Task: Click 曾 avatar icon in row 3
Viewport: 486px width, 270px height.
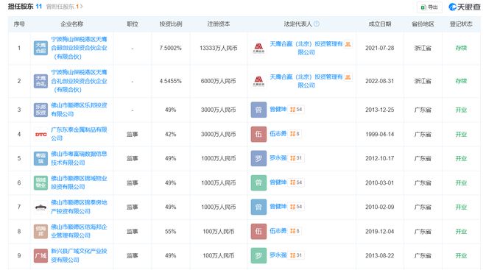Action: point(258,110)
